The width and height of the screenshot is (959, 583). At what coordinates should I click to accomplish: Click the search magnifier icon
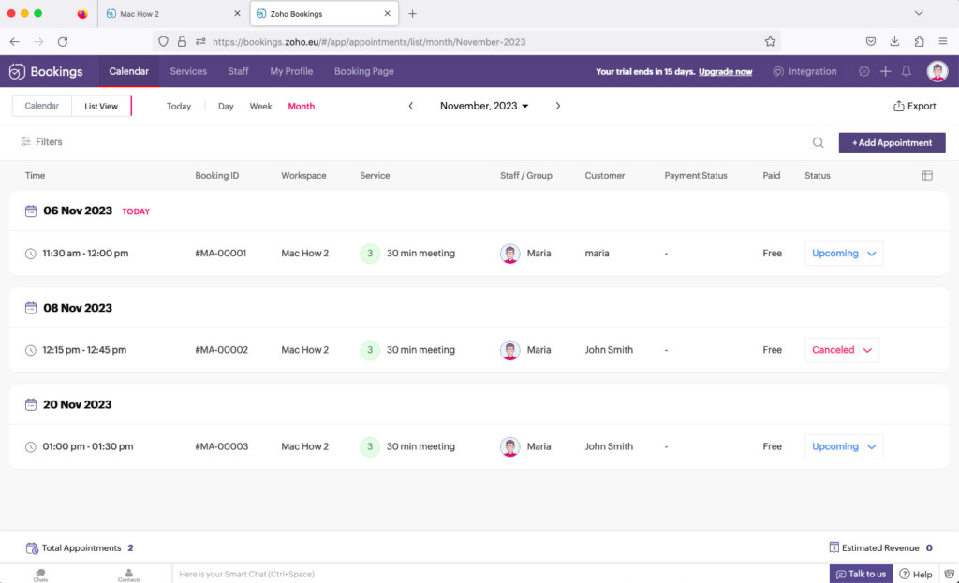point(818,143)
